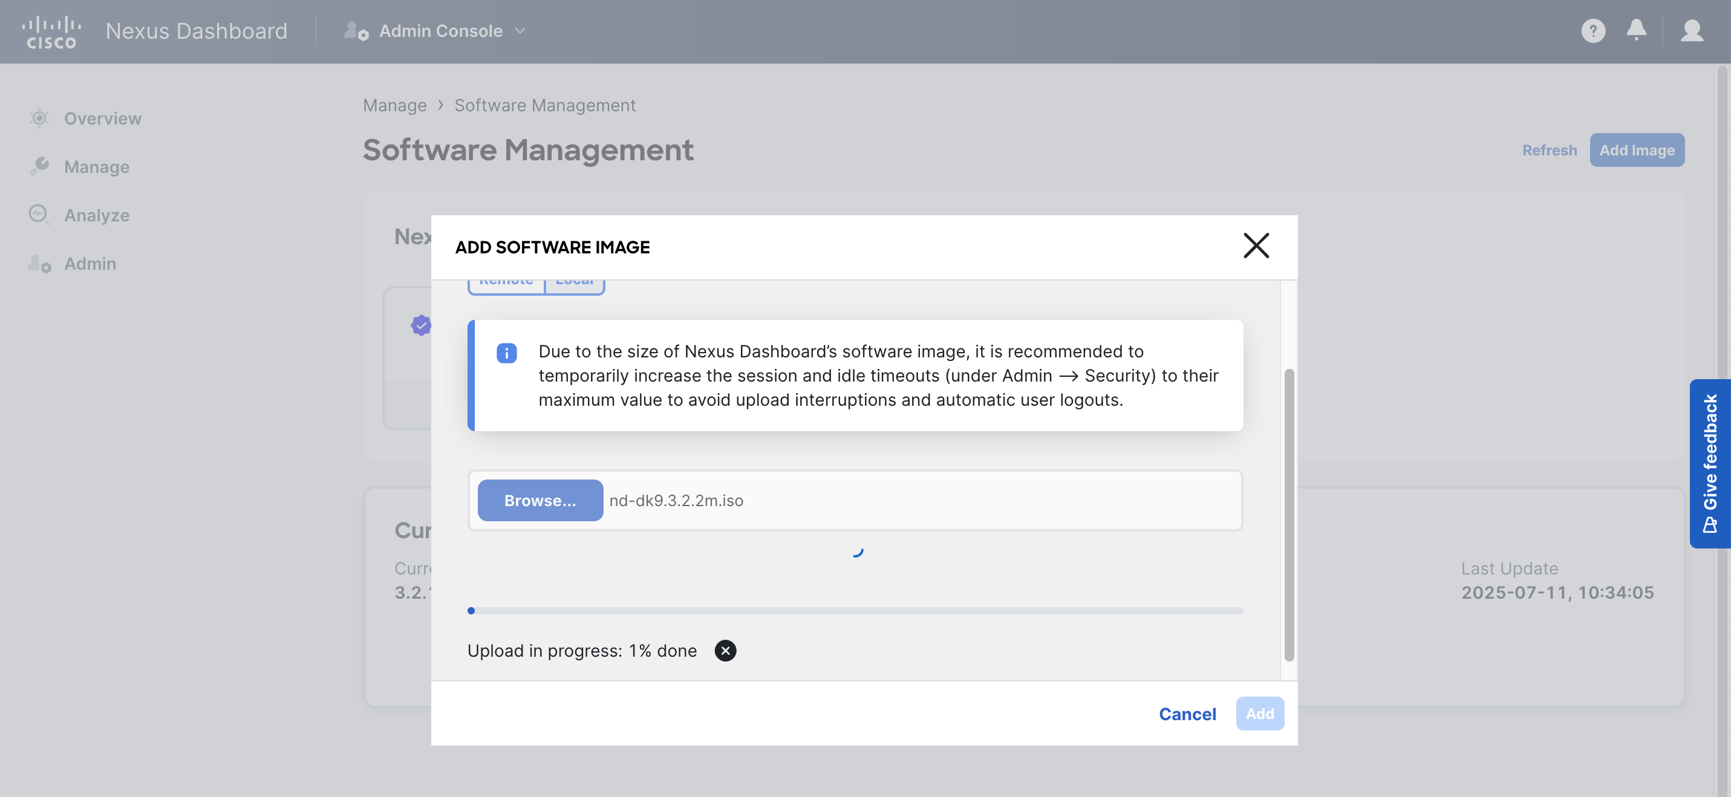
Task: Click the 'Upload in progress: 1% done' text
Action: pos(582,651)
